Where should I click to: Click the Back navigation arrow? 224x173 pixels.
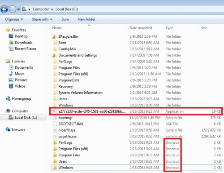tap(4, 9)
